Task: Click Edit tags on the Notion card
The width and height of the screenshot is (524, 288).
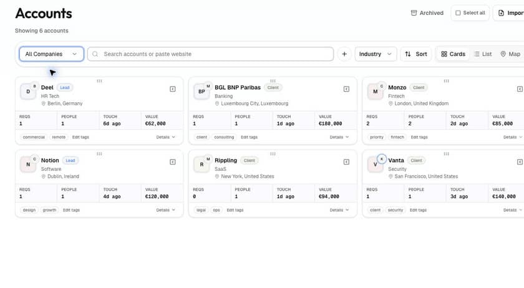Action: point(71,210)
